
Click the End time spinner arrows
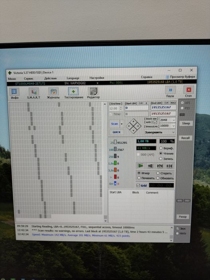coord(121,108)
